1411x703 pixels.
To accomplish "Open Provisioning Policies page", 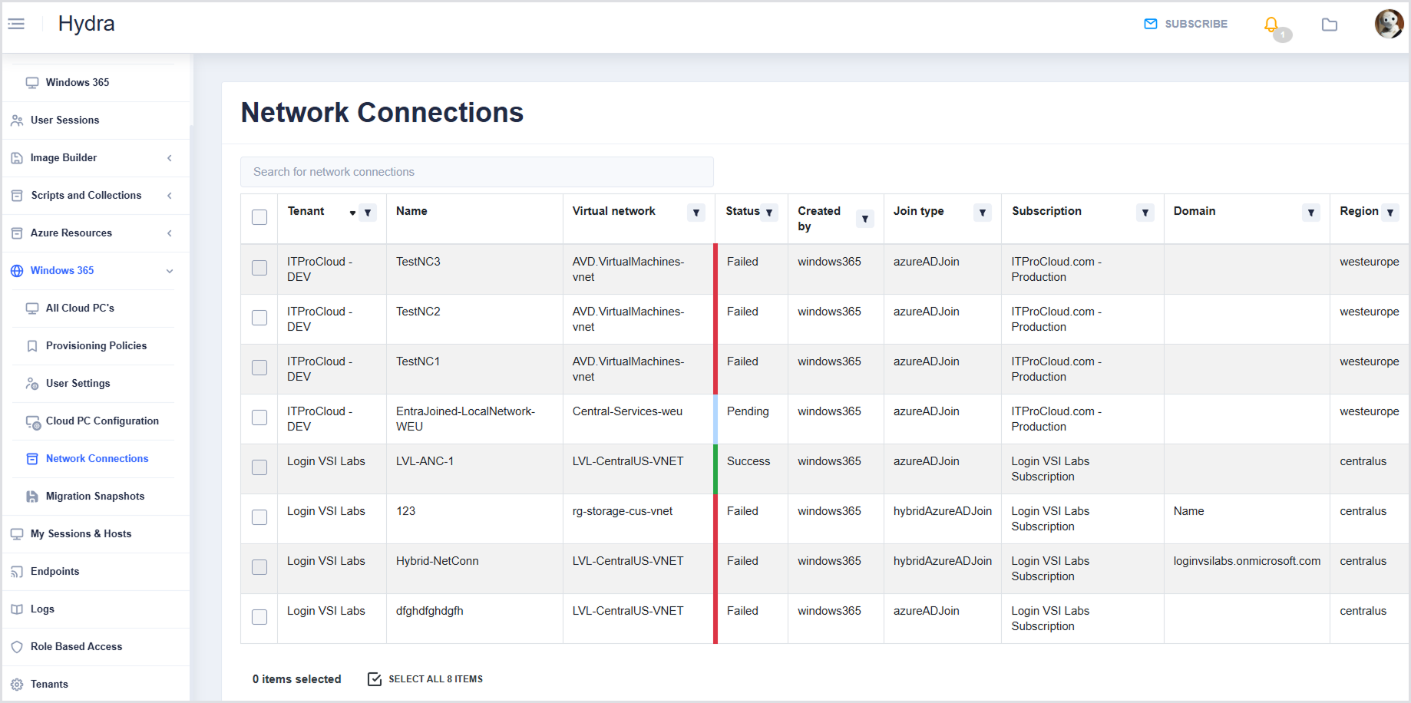I will point(96,346).
